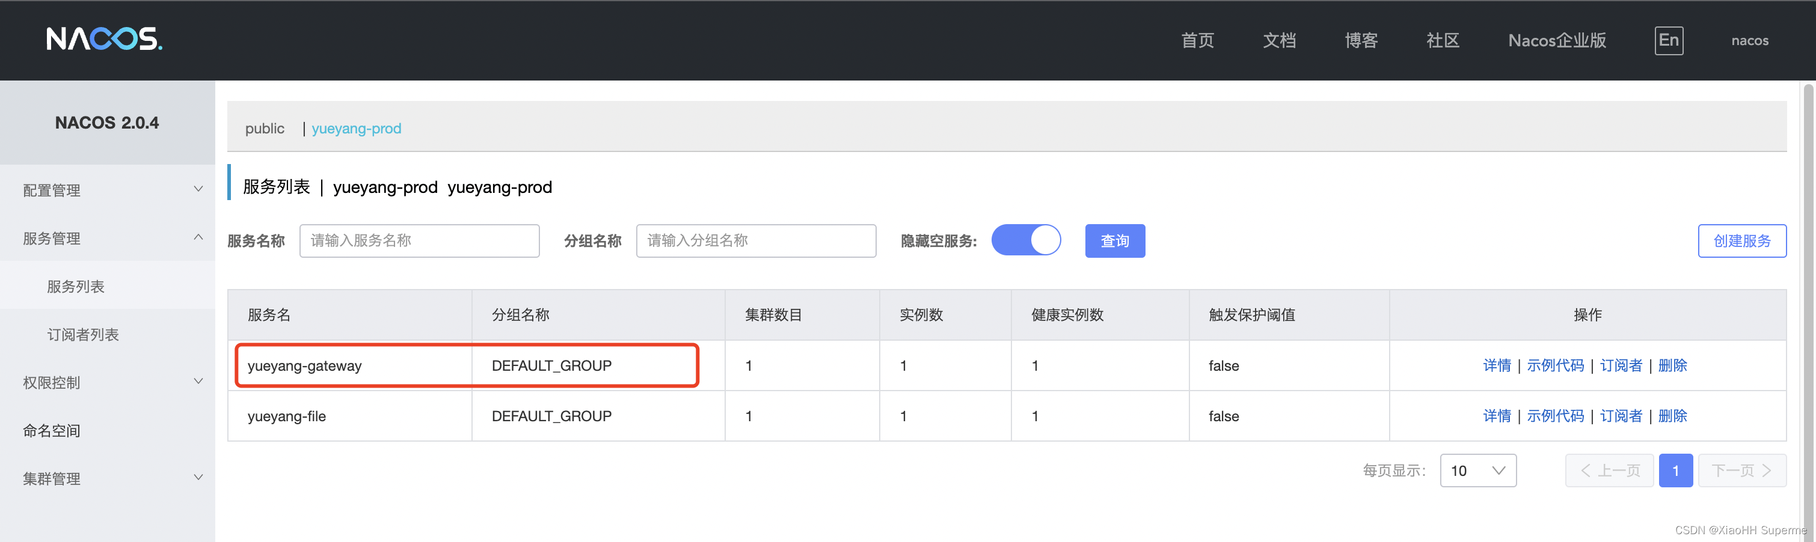This screenshot has height=542, width=1816.
Task: Click 删除 for yueyang-file
Action: pyautogui.click(x=1672, y=416)
